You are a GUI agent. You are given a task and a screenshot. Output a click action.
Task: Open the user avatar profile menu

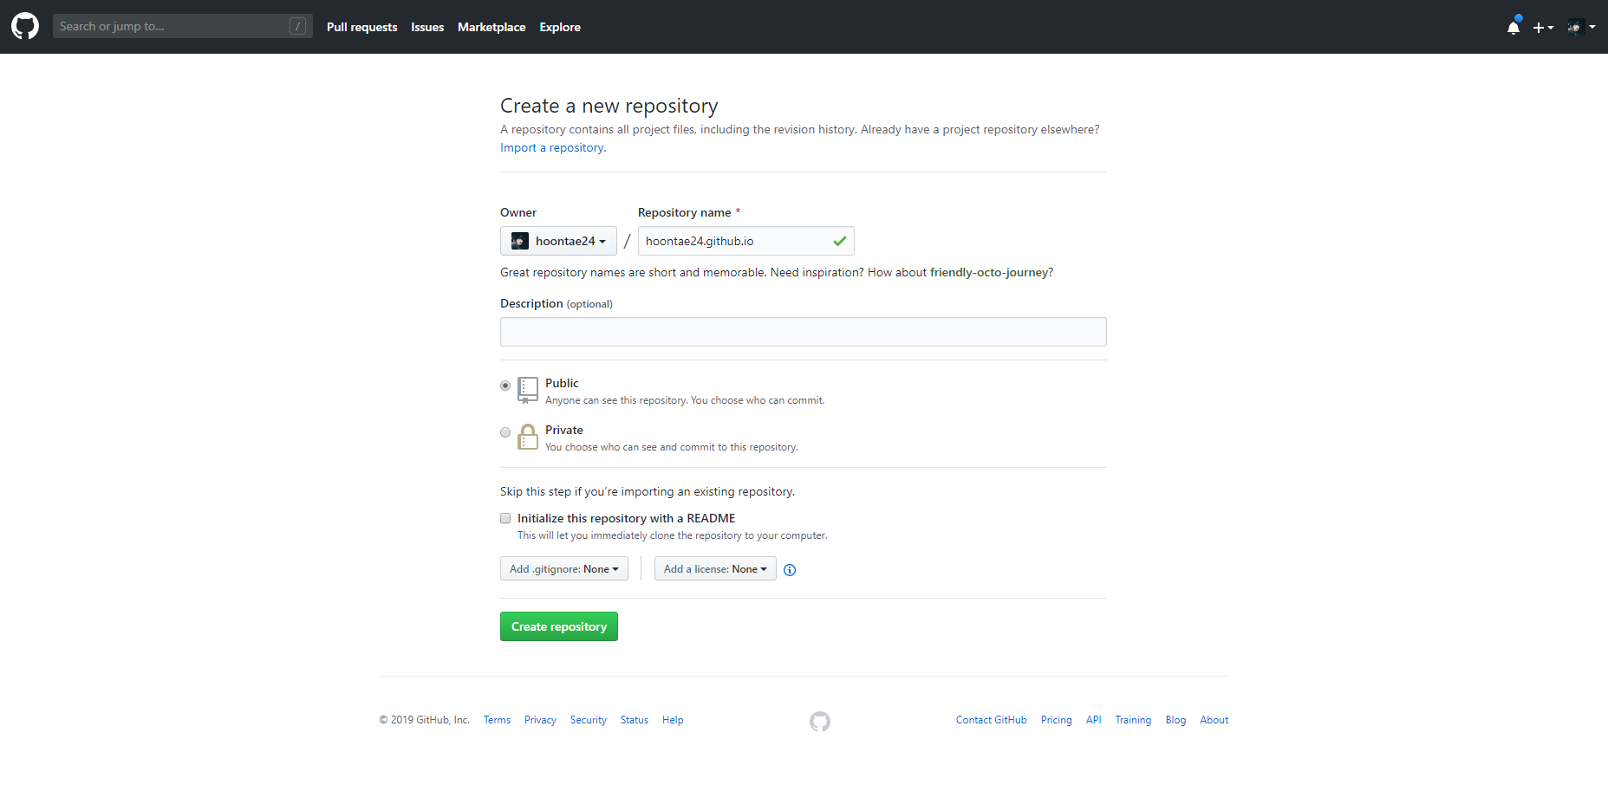1582,27
